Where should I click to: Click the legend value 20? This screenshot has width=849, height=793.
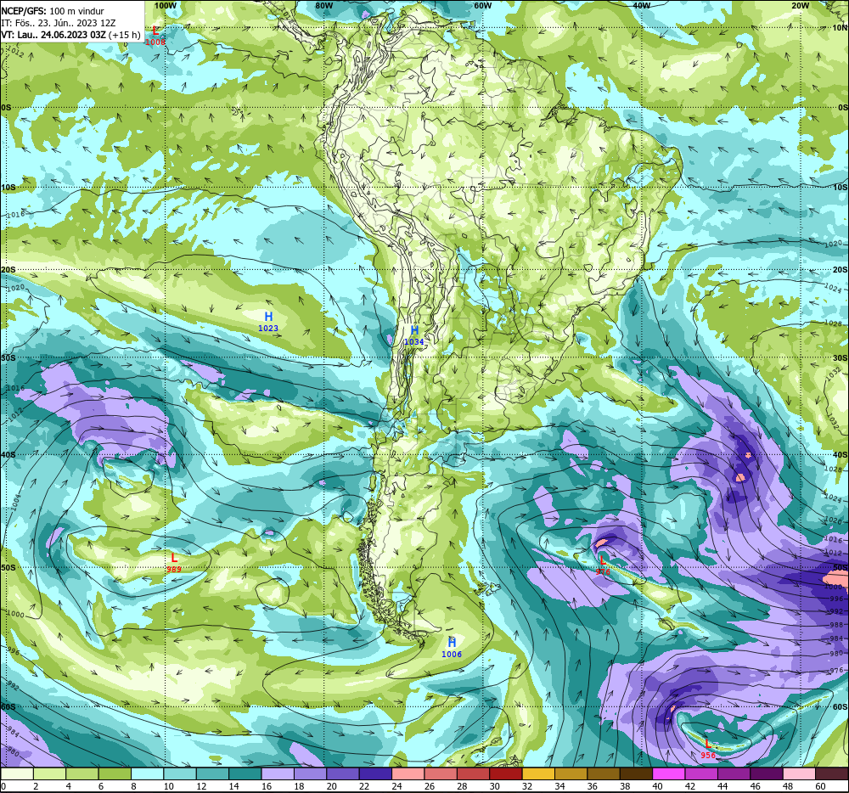331,786
